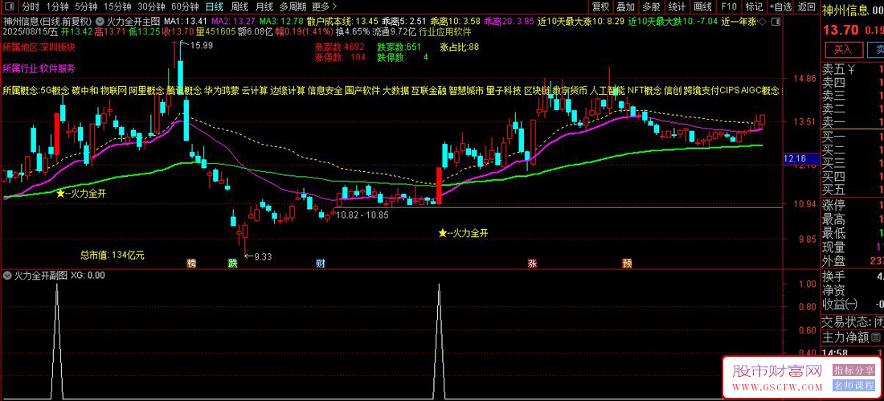Image resolution: width=884 pixels, height=401 pixels.
Task: Switch to 30分钟 chart period
Action: tap(150, 6)
